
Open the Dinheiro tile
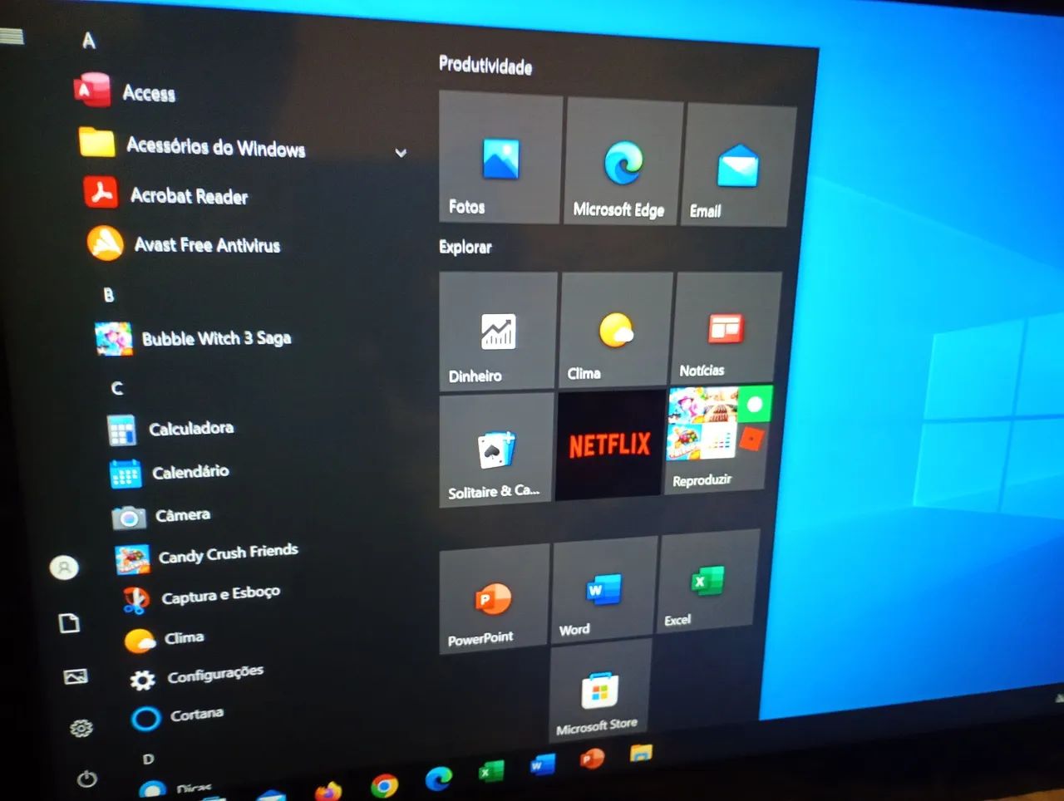(x=497, y=331)
